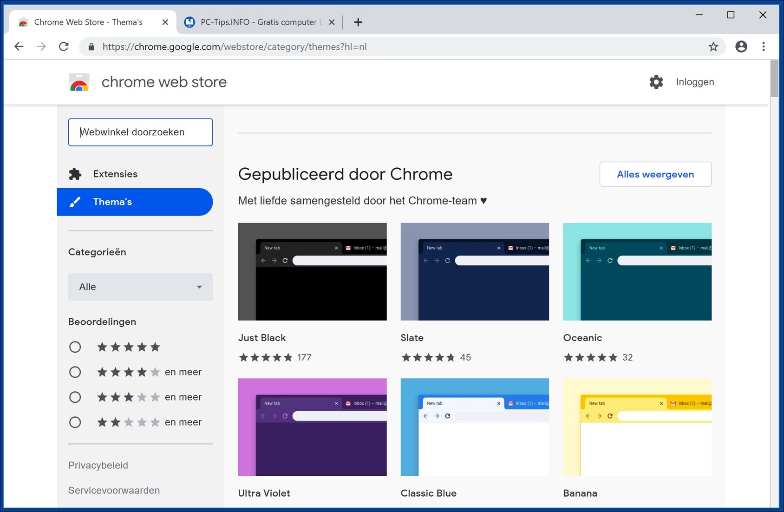Select the three stars en meer filter
Viewport: 784px width, 512px height.
pos(75,397)
